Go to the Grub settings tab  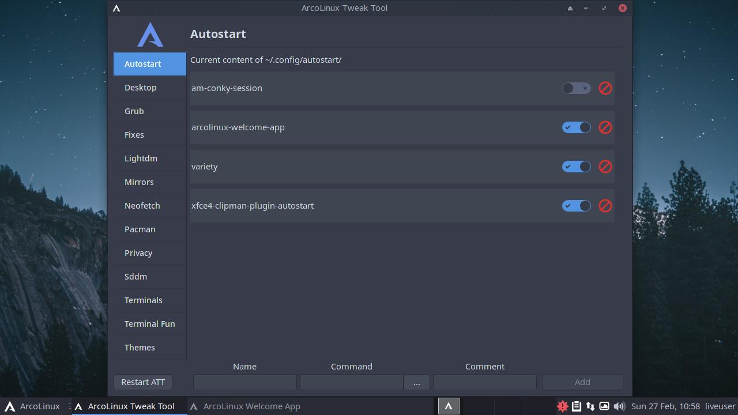tap(150, 111)
